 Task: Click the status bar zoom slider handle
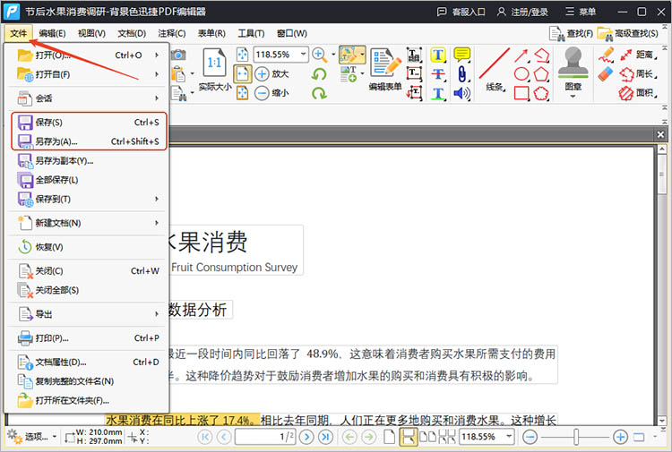point(576,437)
